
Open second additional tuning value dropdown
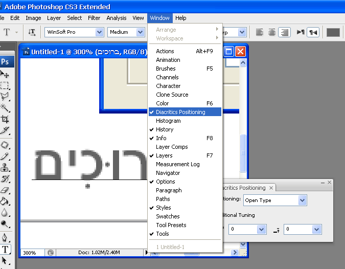[316, 230]
